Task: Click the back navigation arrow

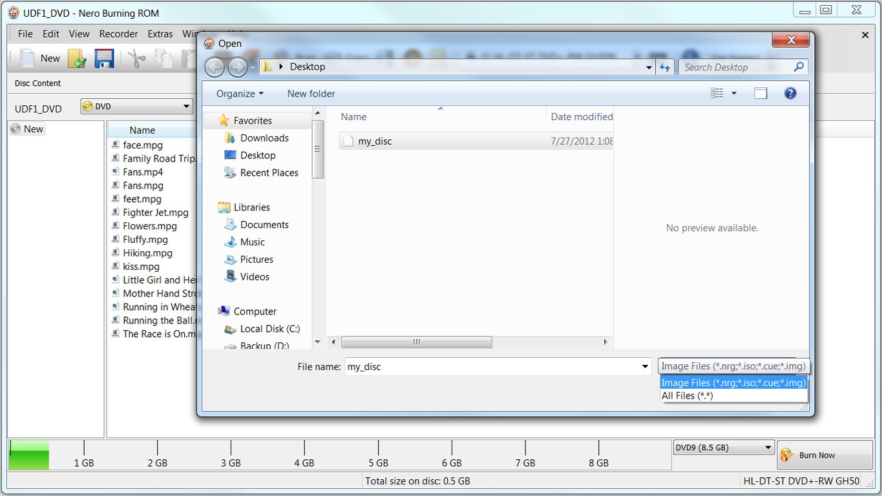Action: [x=215, y=67]
